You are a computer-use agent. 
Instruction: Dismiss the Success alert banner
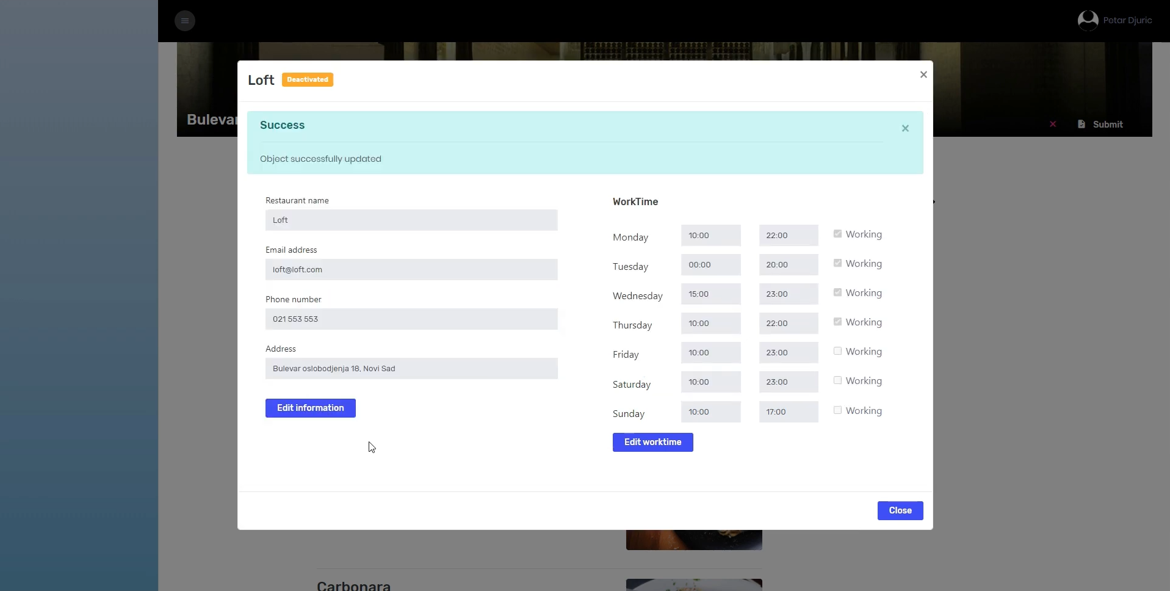click(905, 128)
